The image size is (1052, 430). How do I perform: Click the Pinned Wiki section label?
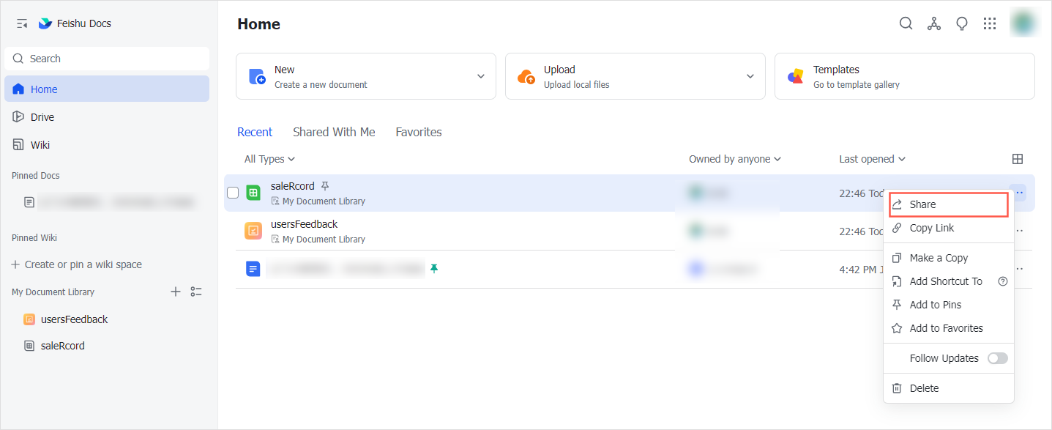click(34, 238)
